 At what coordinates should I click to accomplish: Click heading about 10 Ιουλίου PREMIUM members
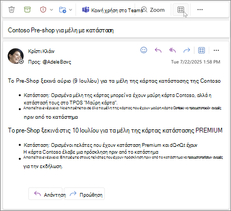[x=115, y=130]
